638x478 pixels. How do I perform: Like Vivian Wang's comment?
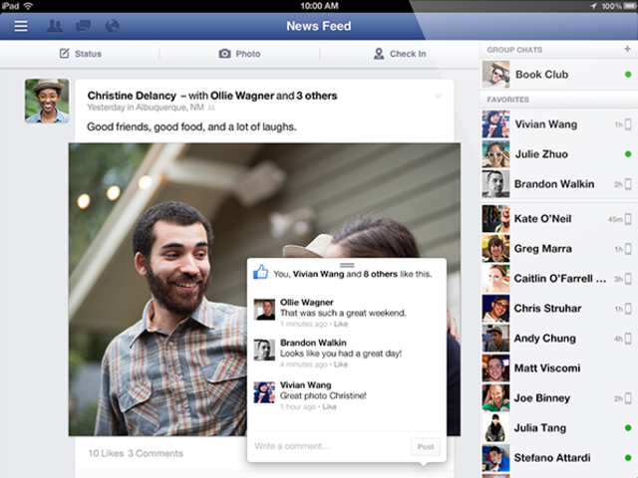coord(330,406)
